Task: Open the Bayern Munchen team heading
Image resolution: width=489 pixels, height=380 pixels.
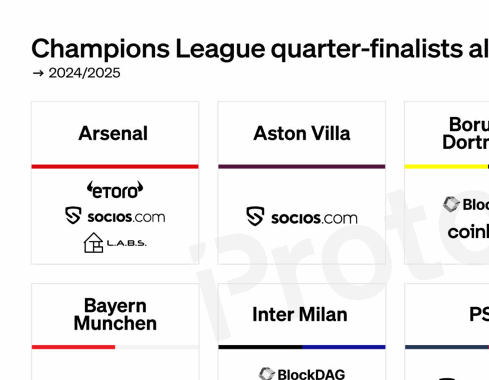Action: [x=115, y=314]
